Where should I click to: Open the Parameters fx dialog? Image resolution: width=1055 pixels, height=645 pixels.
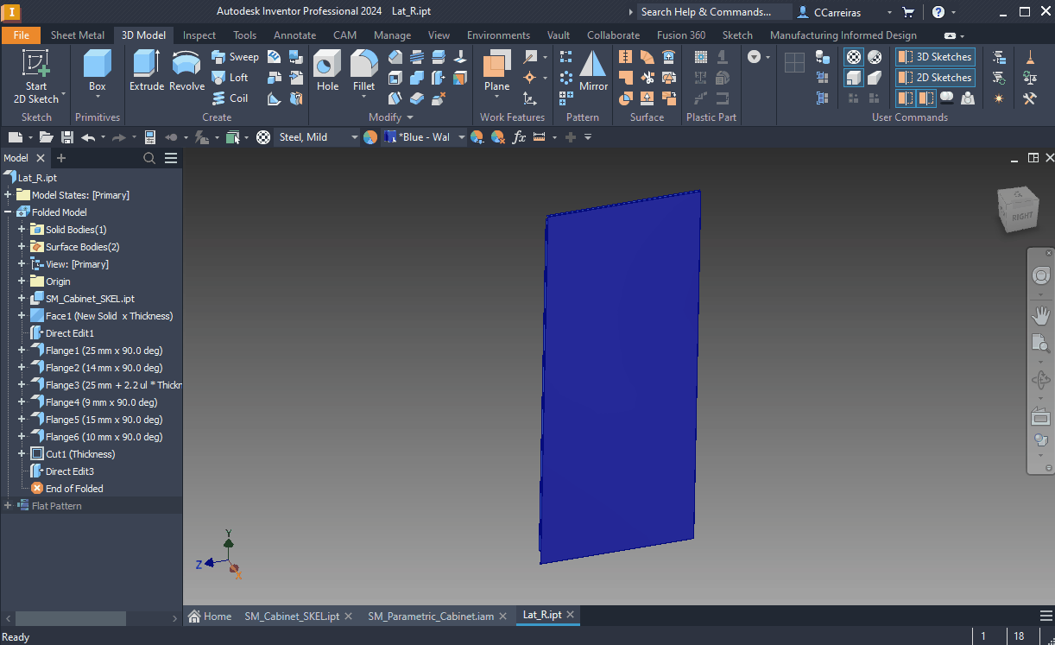point(518,136)
